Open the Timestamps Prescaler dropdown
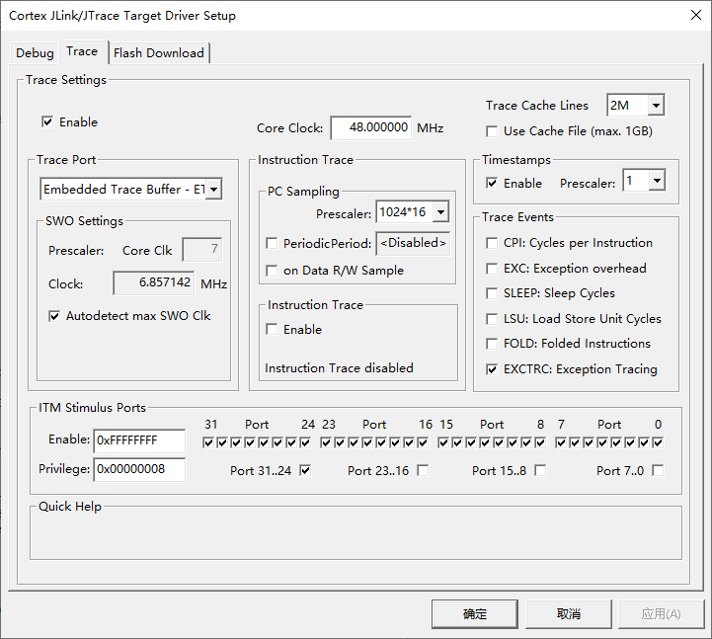Screen dimensions: 712x639 click(x=657, y=181)
